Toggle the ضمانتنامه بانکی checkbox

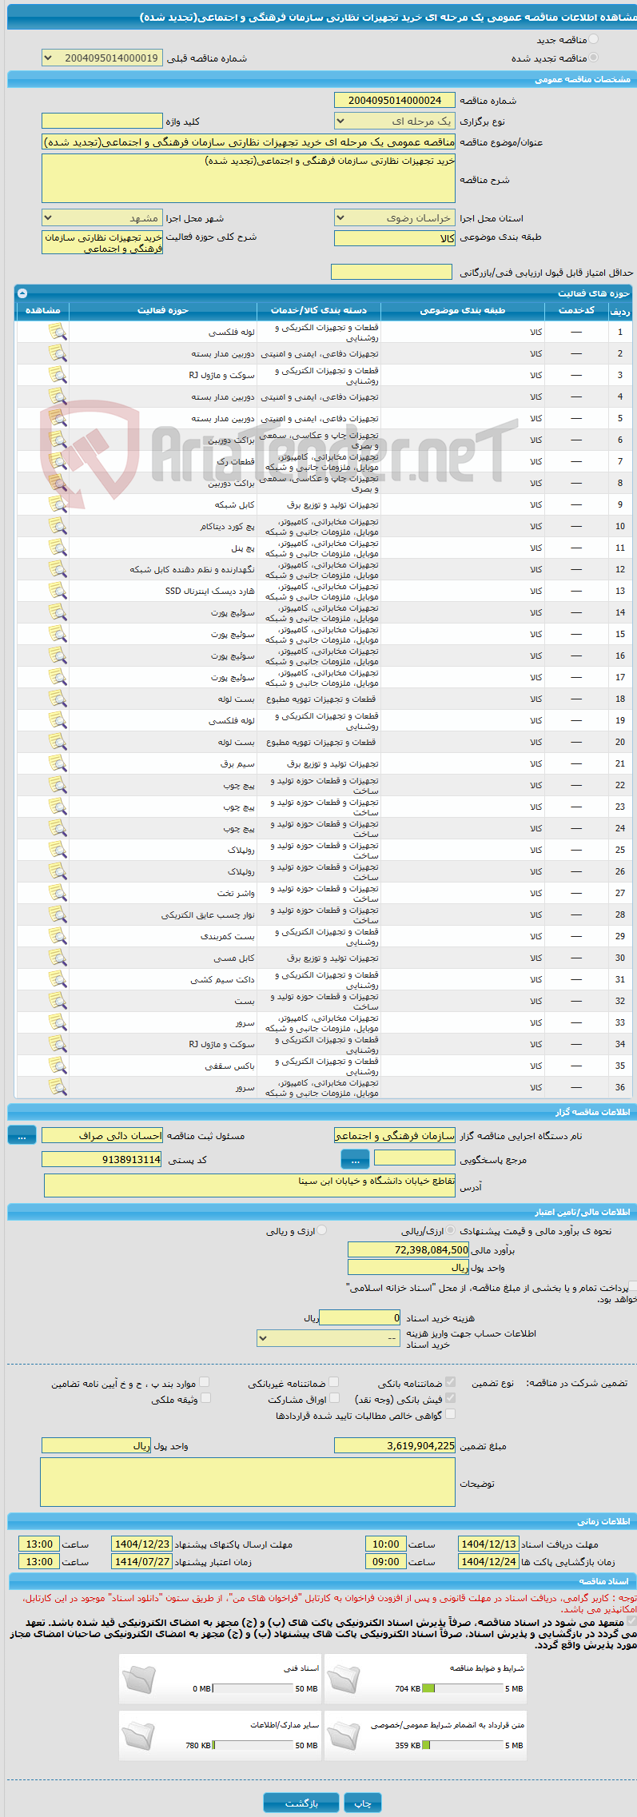pyautogui.click(x=451, y=1382)
